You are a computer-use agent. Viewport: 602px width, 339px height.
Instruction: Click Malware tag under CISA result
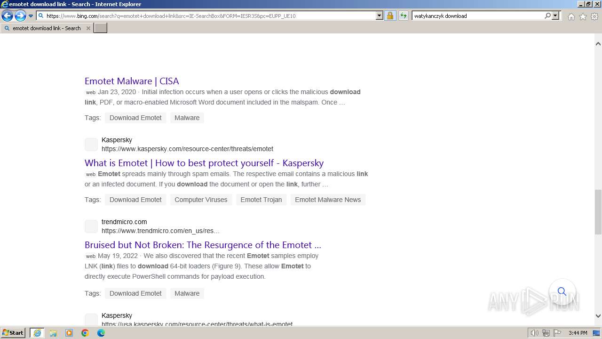pos(187,118)
